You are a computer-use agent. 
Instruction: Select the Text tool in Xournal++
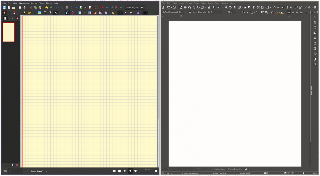[x=45, y=13]
